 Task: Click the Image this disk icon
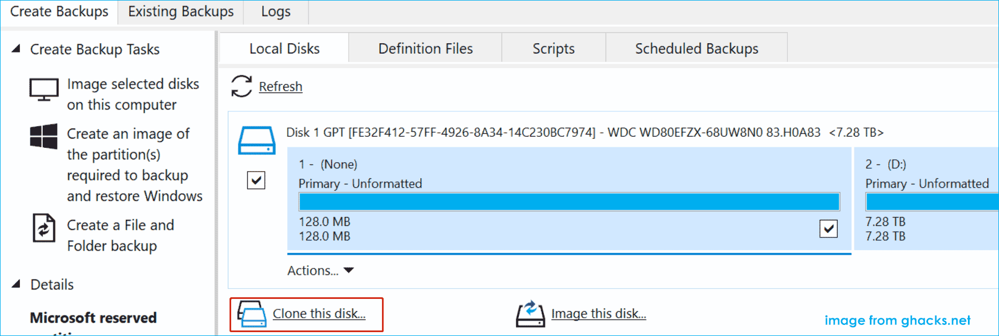coord(531,314)
